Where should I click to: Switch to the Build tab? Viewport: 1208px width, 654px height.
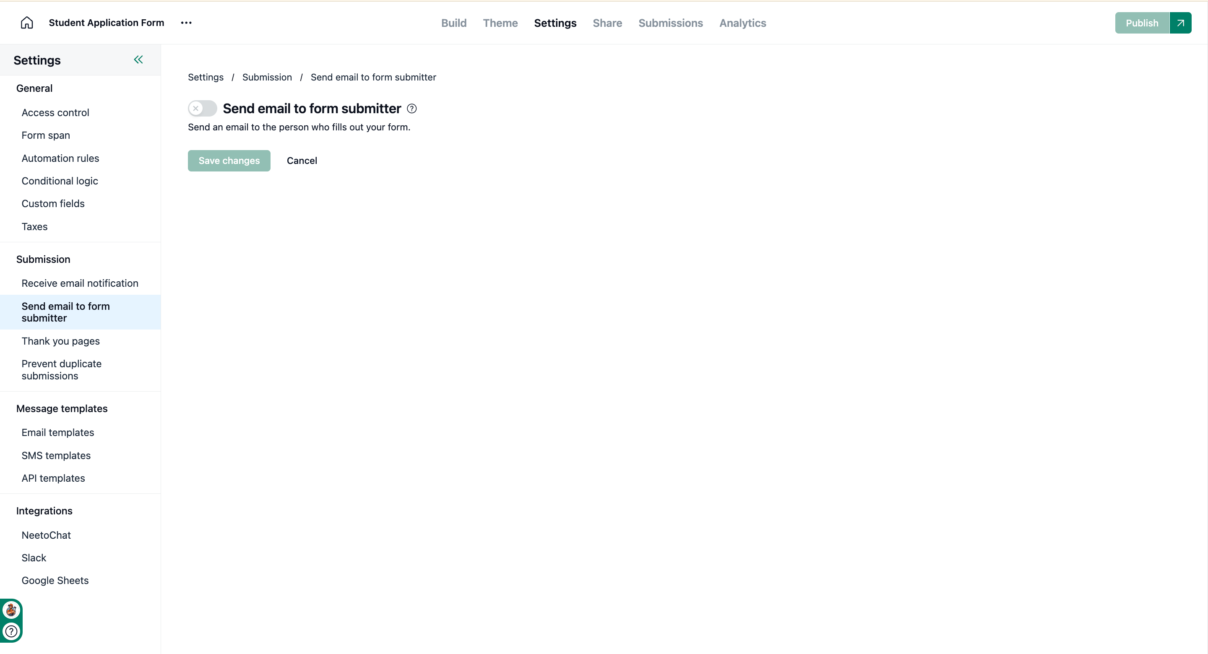pyautogui.click(x=453, y=23)
